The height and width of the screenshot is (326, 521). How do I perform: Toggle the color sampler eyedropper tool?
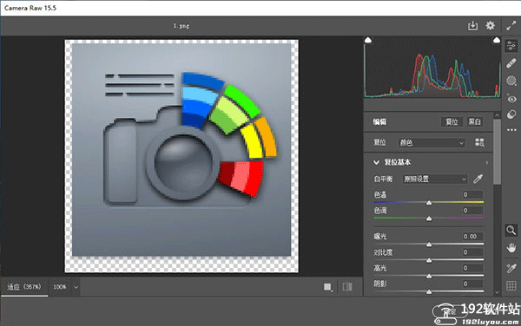(511, 268)
